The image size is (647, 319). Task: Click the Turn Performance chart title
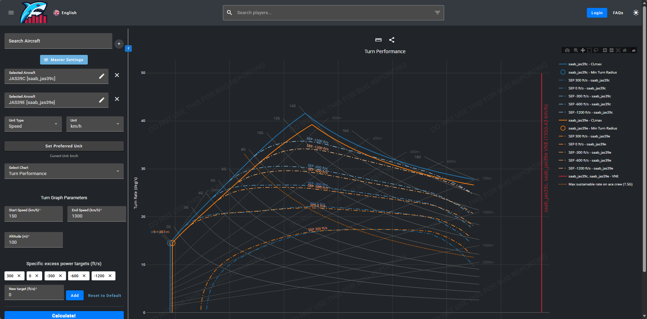coord(385,51)
